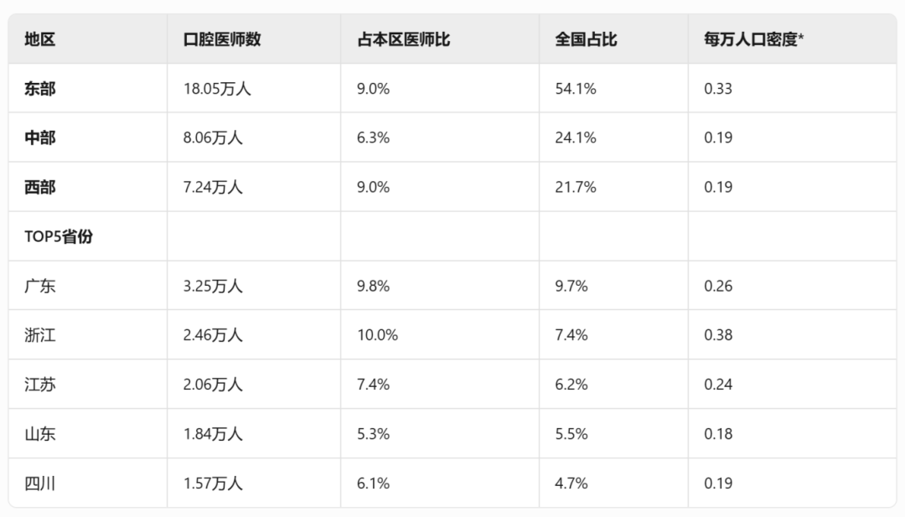Screen dimensions: 905x517
Task: Select the 东部 row label
Action: (x=40, y=89)
